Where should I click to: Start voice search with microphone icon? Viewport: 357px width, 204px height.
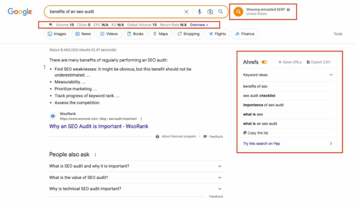pyautogui.click(x=199, y=12)
